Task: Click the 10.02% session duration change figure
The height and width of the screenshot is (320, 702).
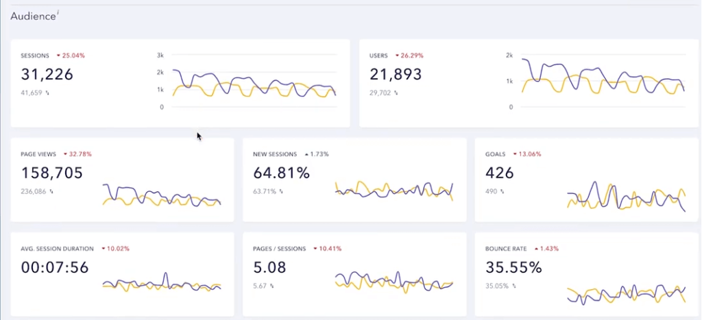Action: [118, 249]
